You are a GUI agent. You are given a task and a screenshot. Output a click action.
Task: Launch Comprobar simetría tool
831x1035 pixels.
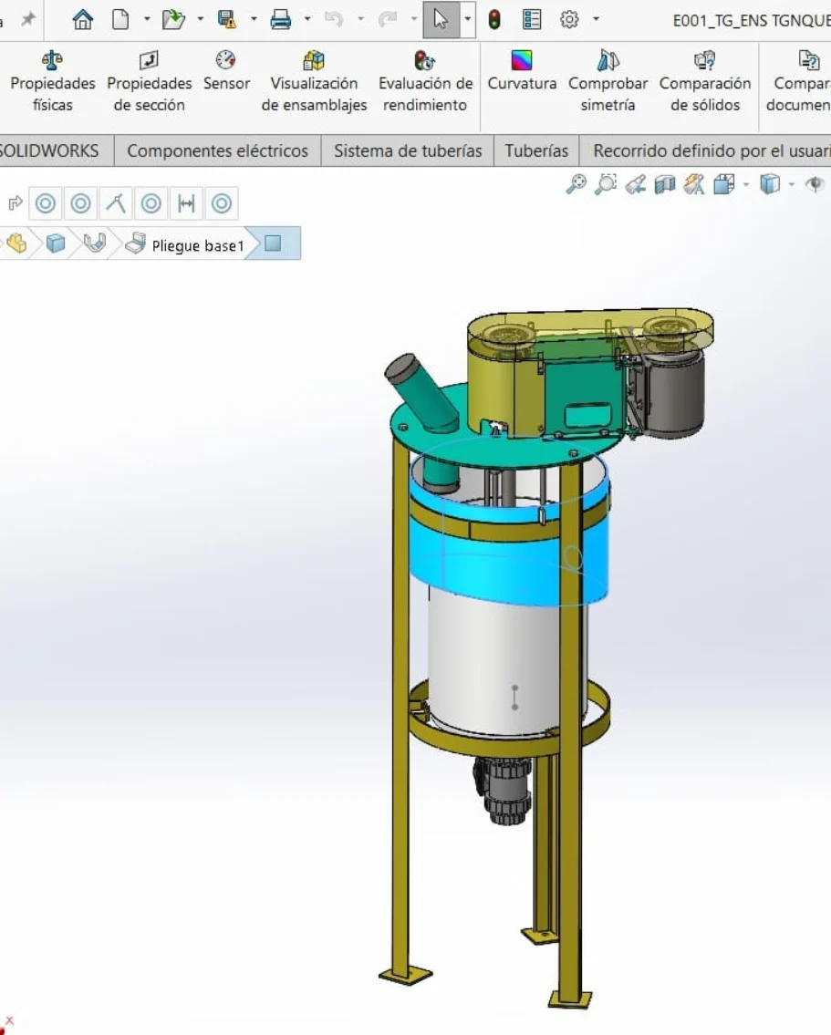click(x=608, y=82)
